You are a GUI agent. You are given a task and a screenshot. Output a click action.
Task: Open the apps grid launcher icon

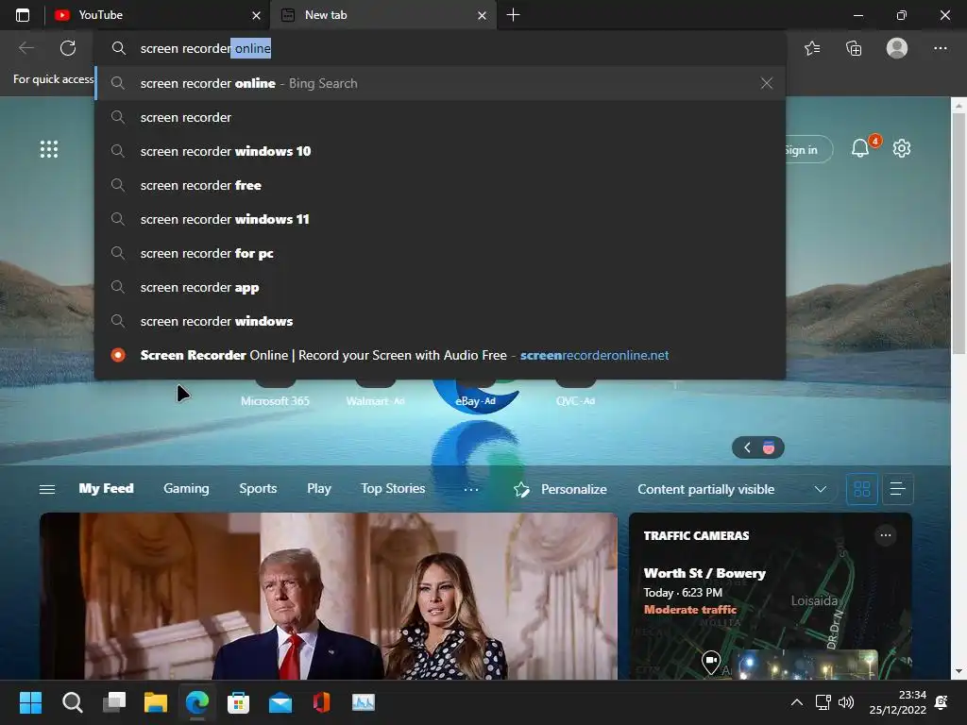point(49,149)
